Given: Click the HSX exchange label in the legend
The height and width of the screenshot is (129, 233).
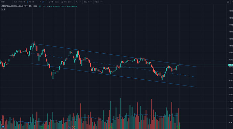Looking at the screenshot, I should (35, 6).
